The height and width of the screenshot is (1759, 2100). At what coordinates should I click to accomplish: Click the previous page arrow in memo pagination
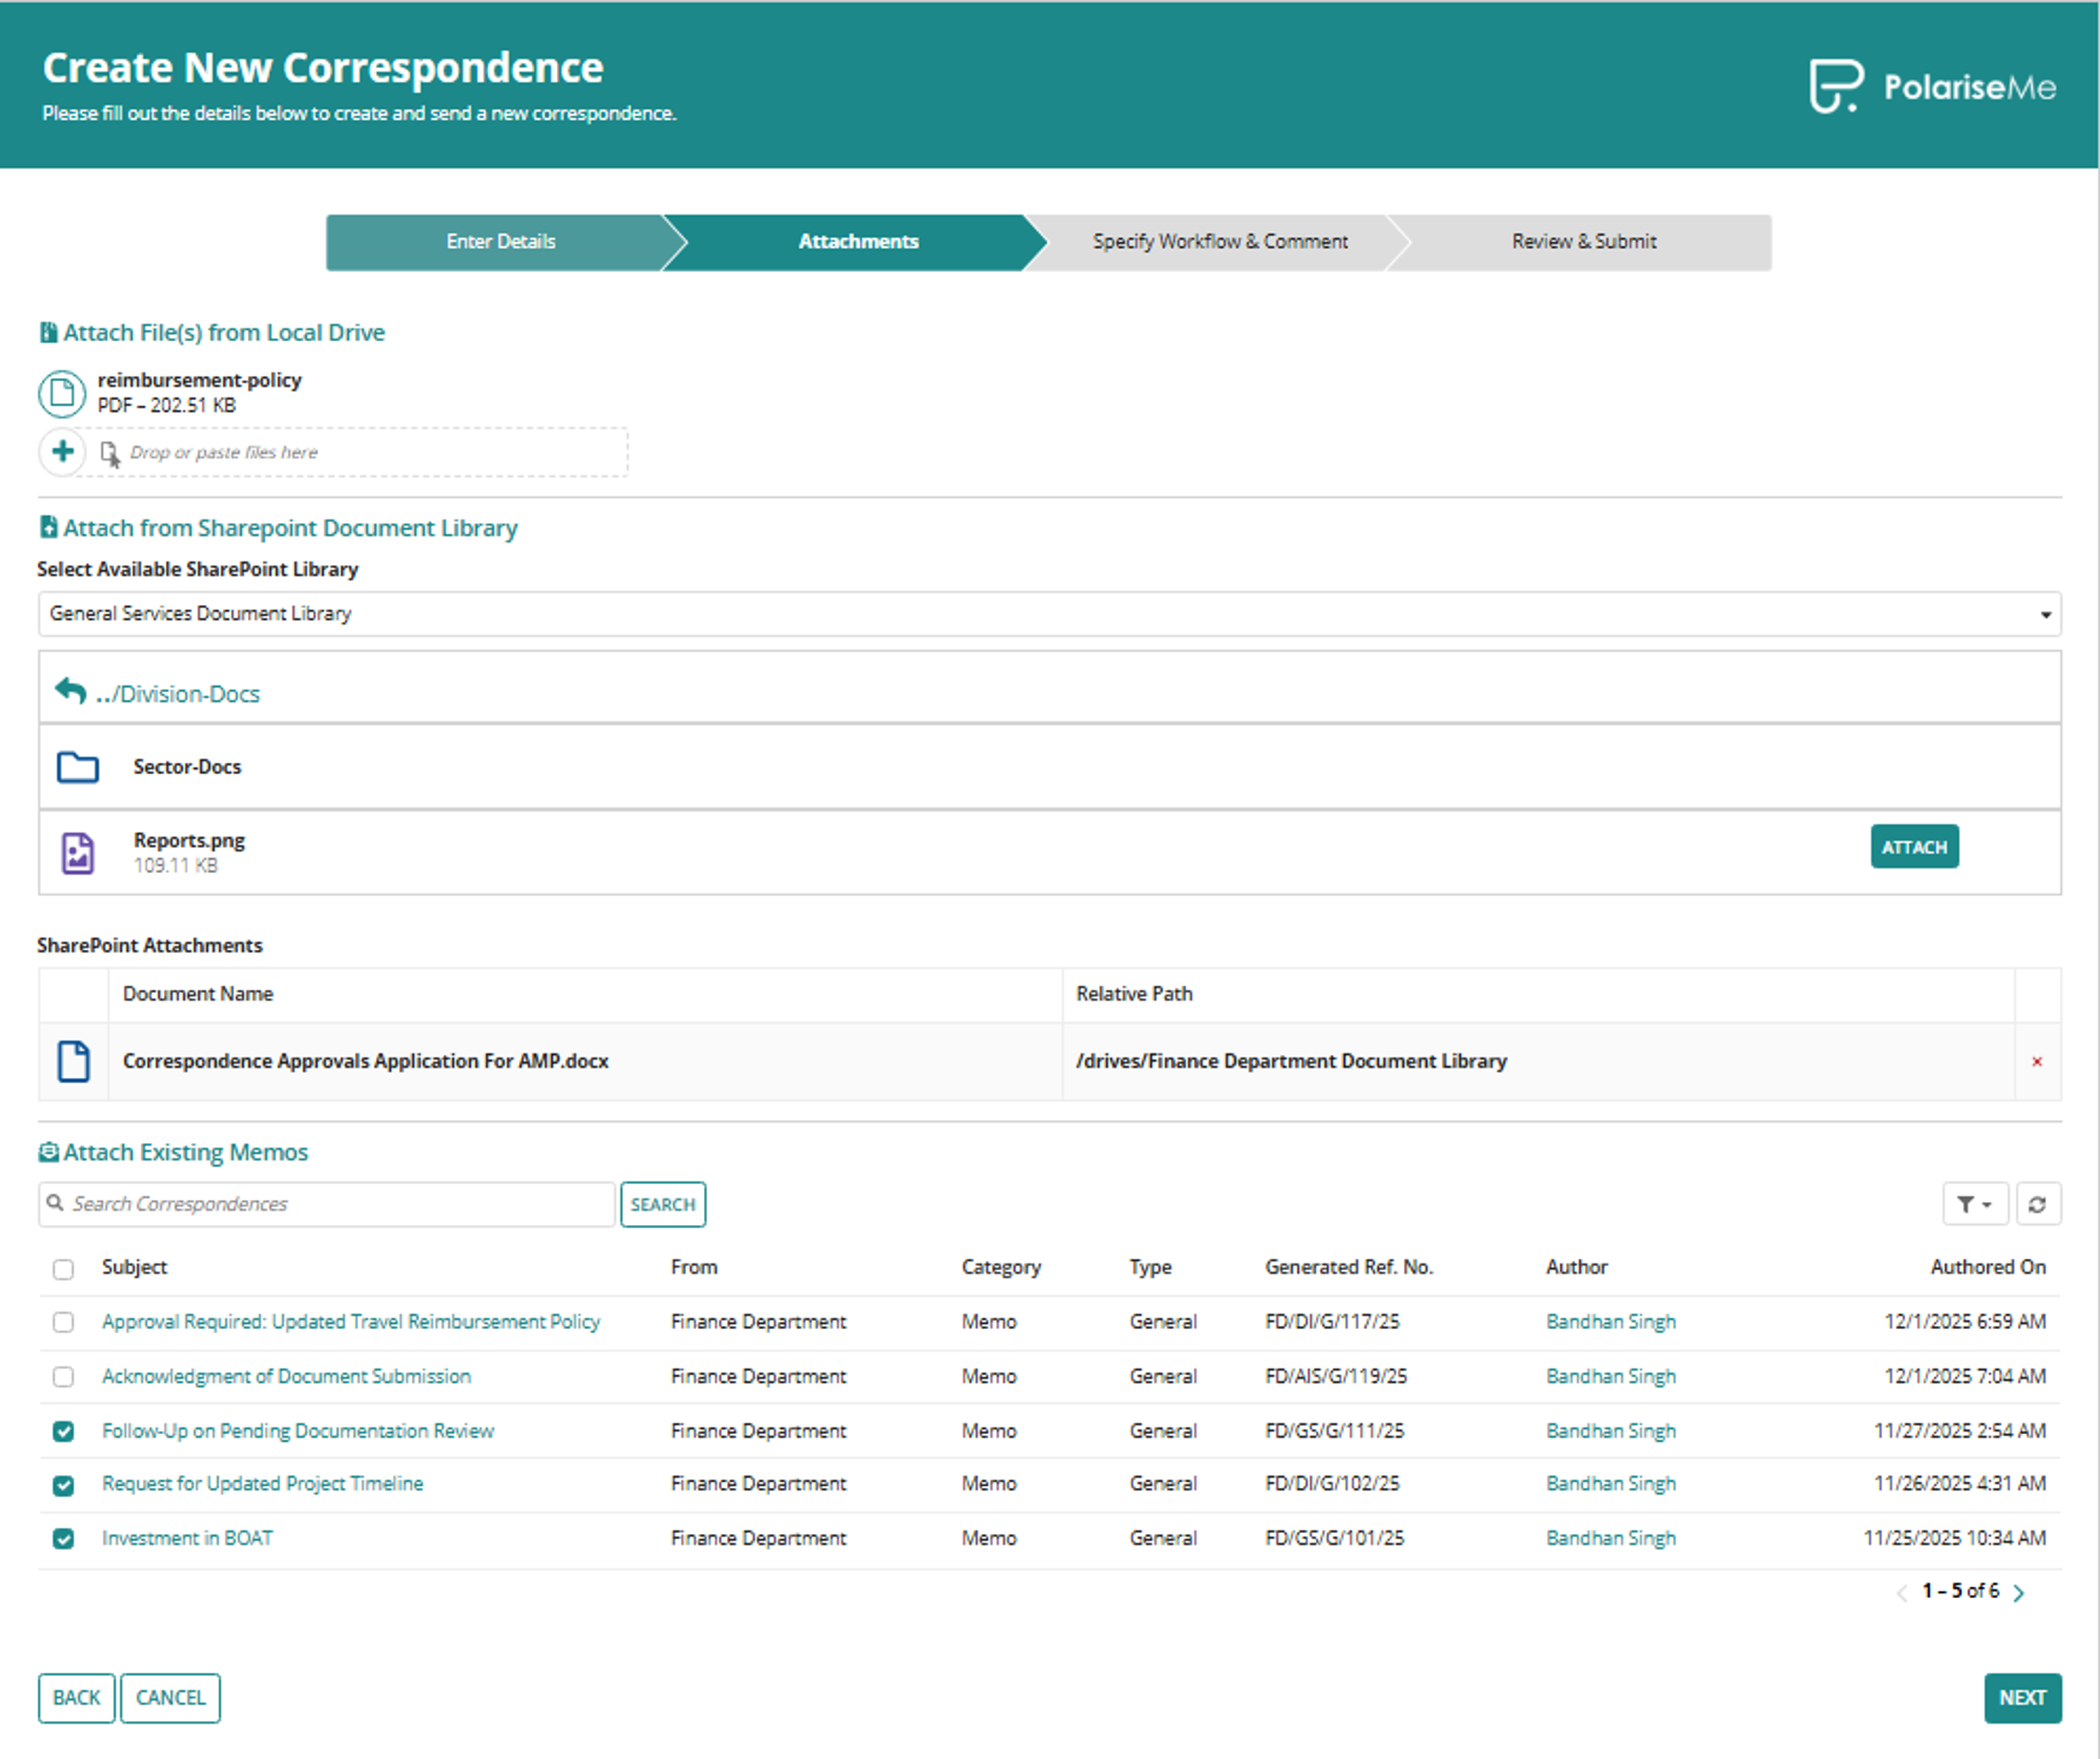1902,1593
